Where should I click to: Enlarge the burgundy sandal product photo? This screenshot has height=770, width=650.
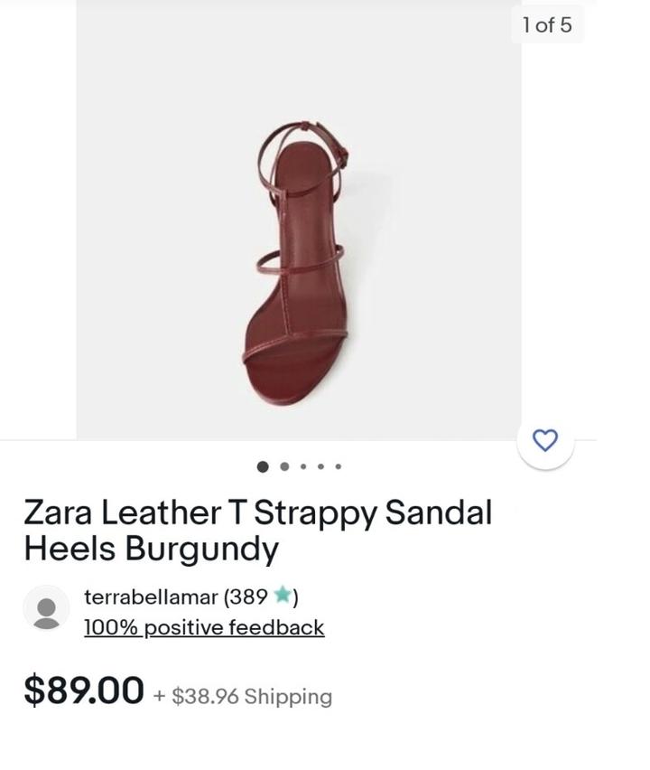(299, 220)
